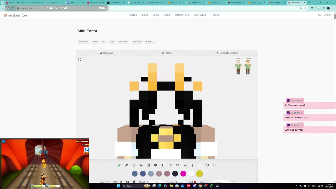
Task: Pick the white color swatch
Action: tap(191, 174)
